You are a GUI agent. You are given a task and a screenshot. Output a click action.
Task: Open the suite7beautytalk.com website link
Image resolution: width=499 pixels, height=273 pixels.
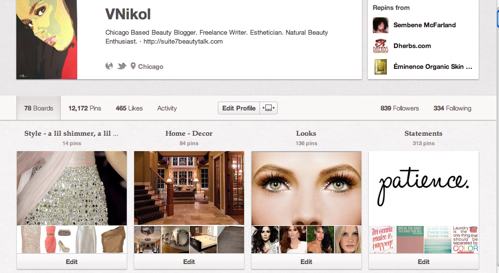click(x=183, y=42)
